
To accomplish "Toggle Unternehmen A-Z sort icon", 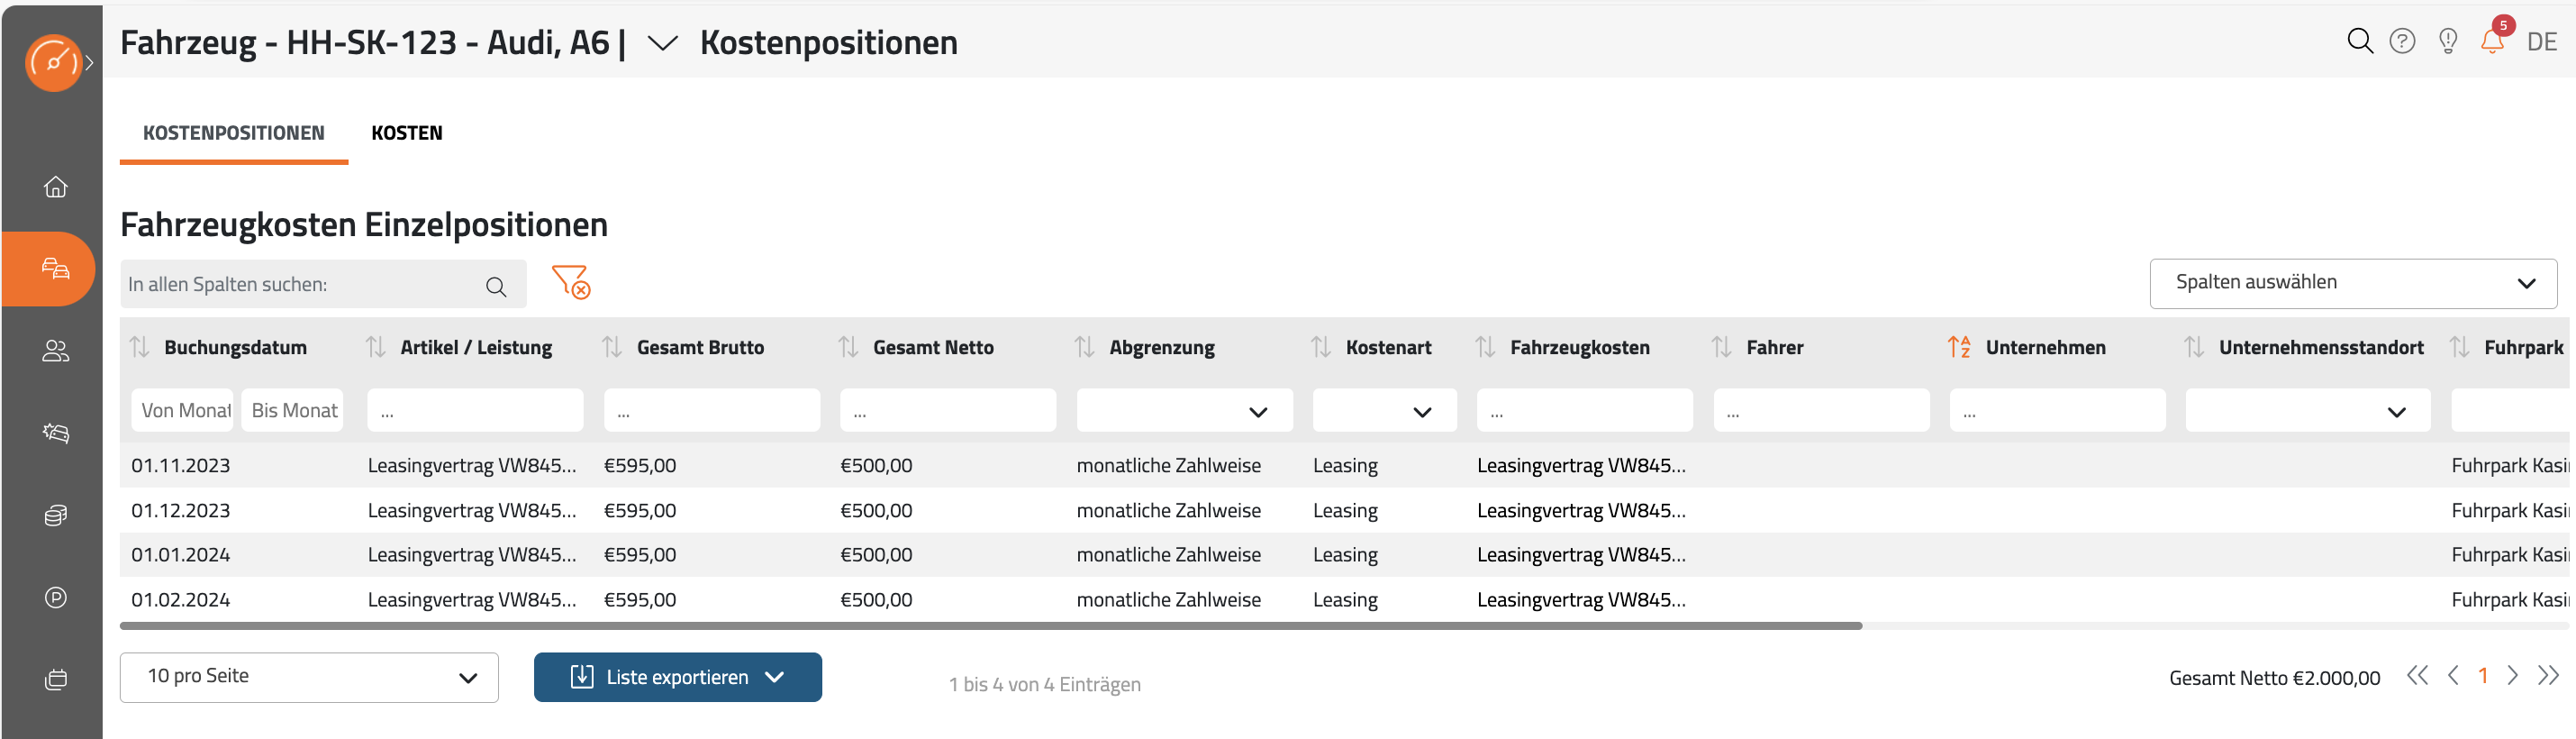I will (x=1959, y=347).
